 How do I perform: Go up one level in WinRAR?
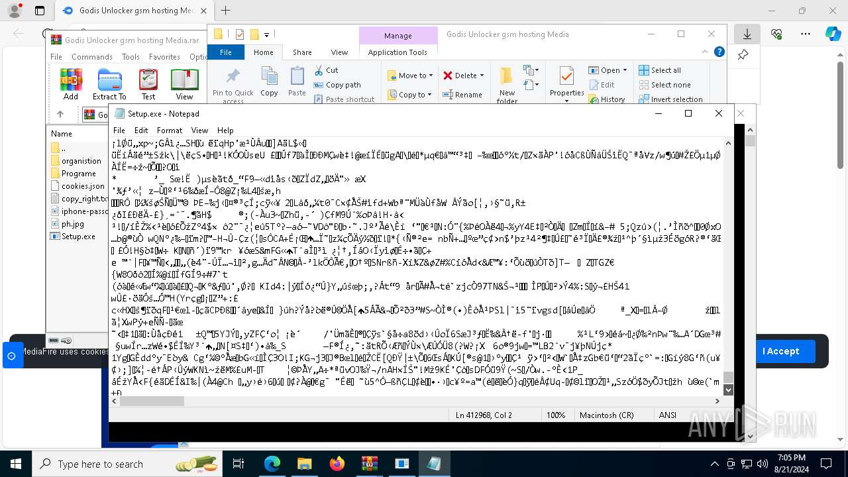click(60, 115)
